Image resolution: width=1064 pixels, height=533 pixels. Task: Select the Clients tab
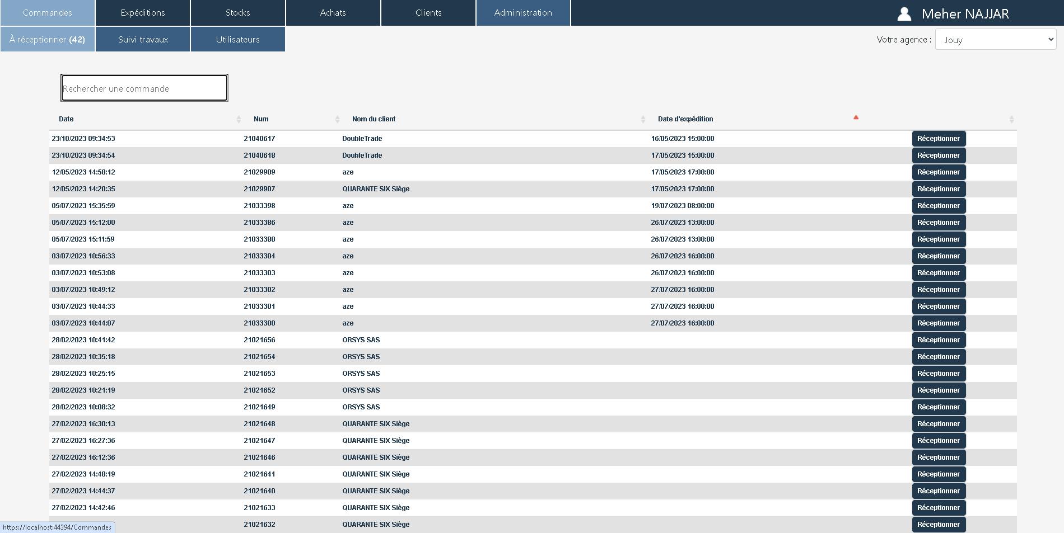428,13
